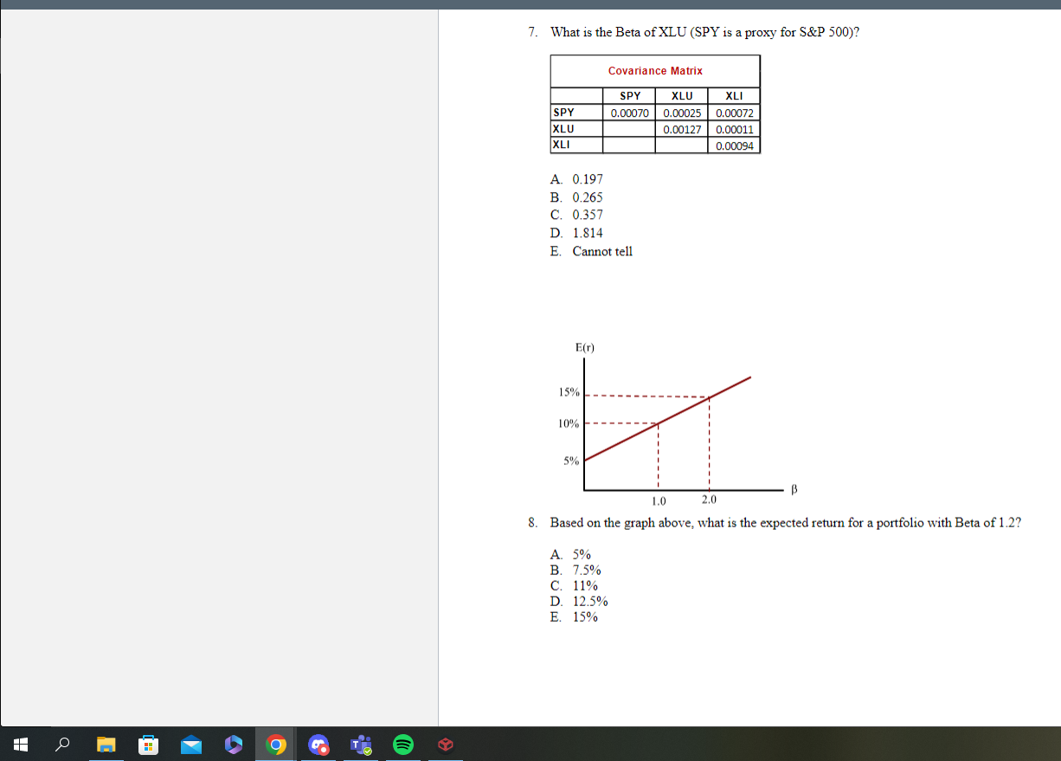Select answer B. 0.265
Image resolution: width=1061 pixels, height=761 pixels.
tap(576, 197)
